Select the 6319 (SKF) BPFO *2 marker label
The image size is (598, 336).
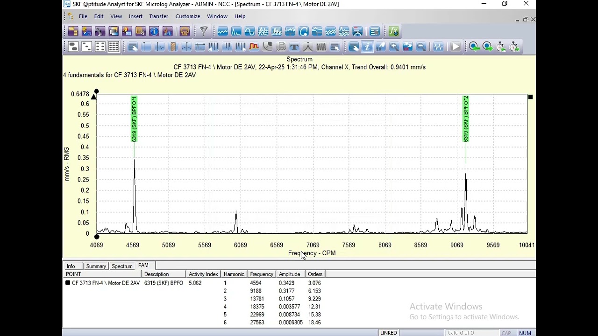pyautogui.click(x=465, y=119)
